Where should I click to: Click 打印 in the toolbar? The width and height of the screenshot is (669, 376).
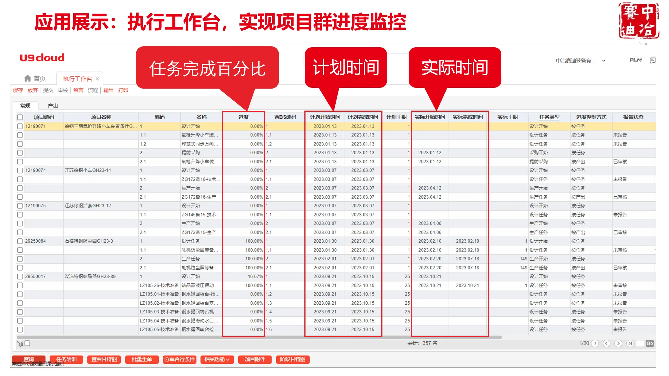(123, 90)
